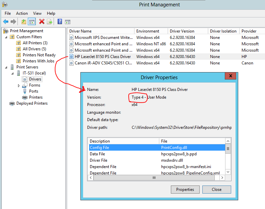Close Driver Properties with the red X

point(230,76)
